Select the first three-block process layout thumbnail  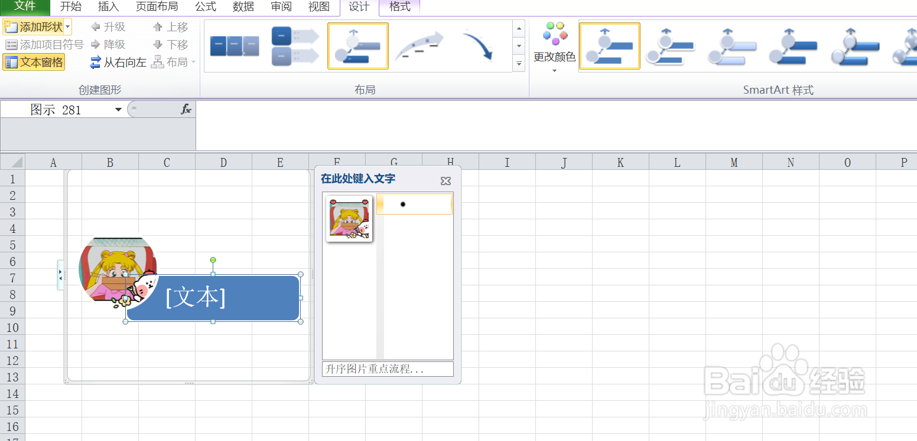(235, 46)
